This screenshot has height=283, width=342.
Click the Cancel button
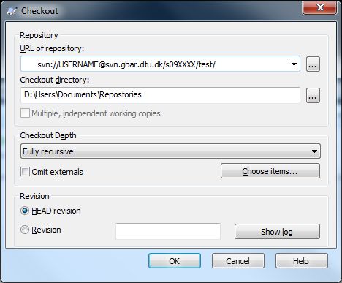(238, 261)
